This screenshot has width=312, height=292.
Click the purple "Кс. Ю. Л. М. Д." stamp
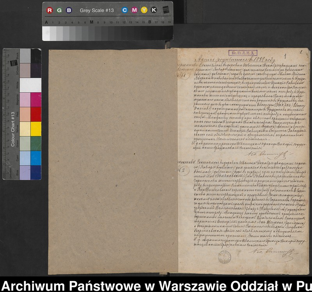[243, 53]
